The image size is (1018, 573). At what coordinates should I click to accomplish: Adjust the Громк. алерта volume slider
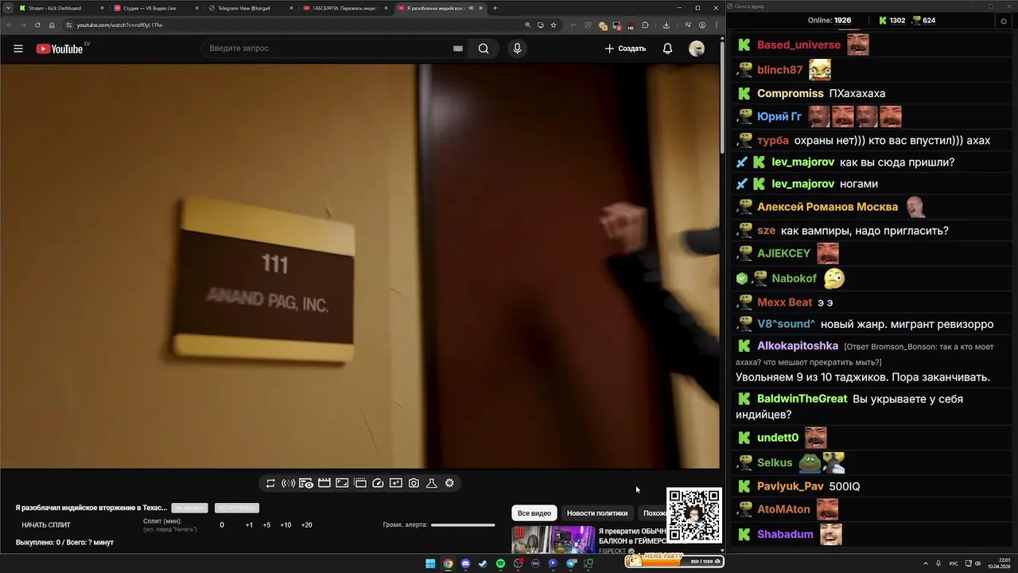(x=463, y=525)
